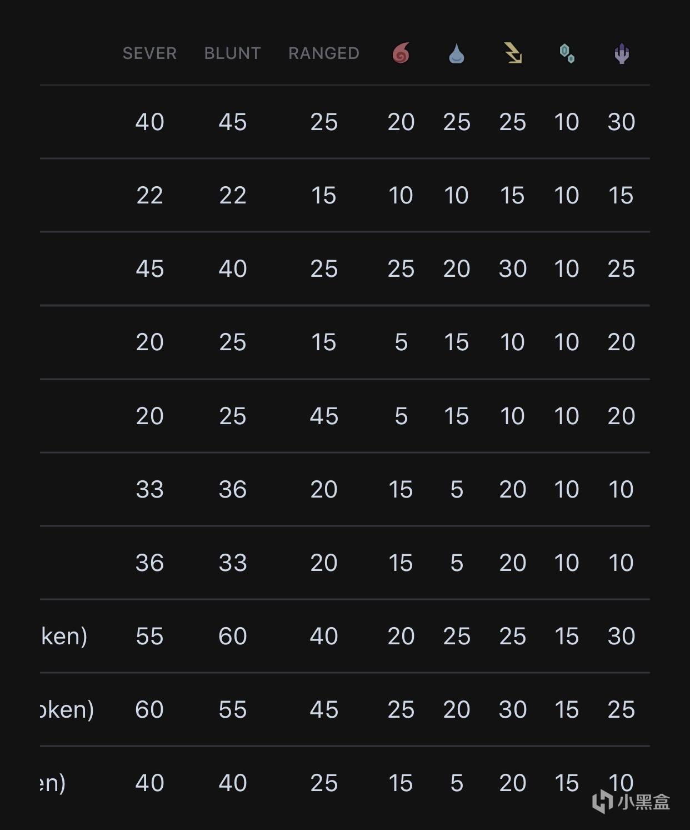Viewport: 690px width, 830px height.
Task: Select the RANGED column header
Action: point(324,53)
